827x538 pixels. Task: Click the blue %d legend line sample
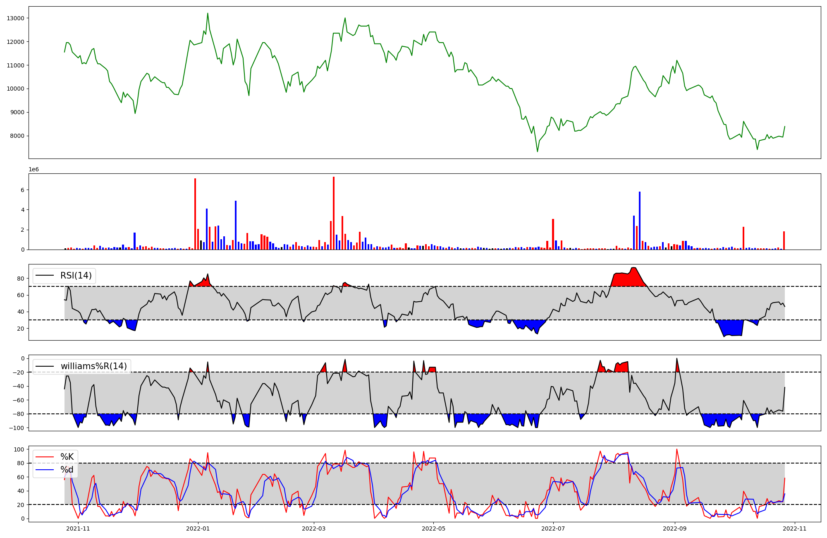pyautogui.click(x=45, y=470)
